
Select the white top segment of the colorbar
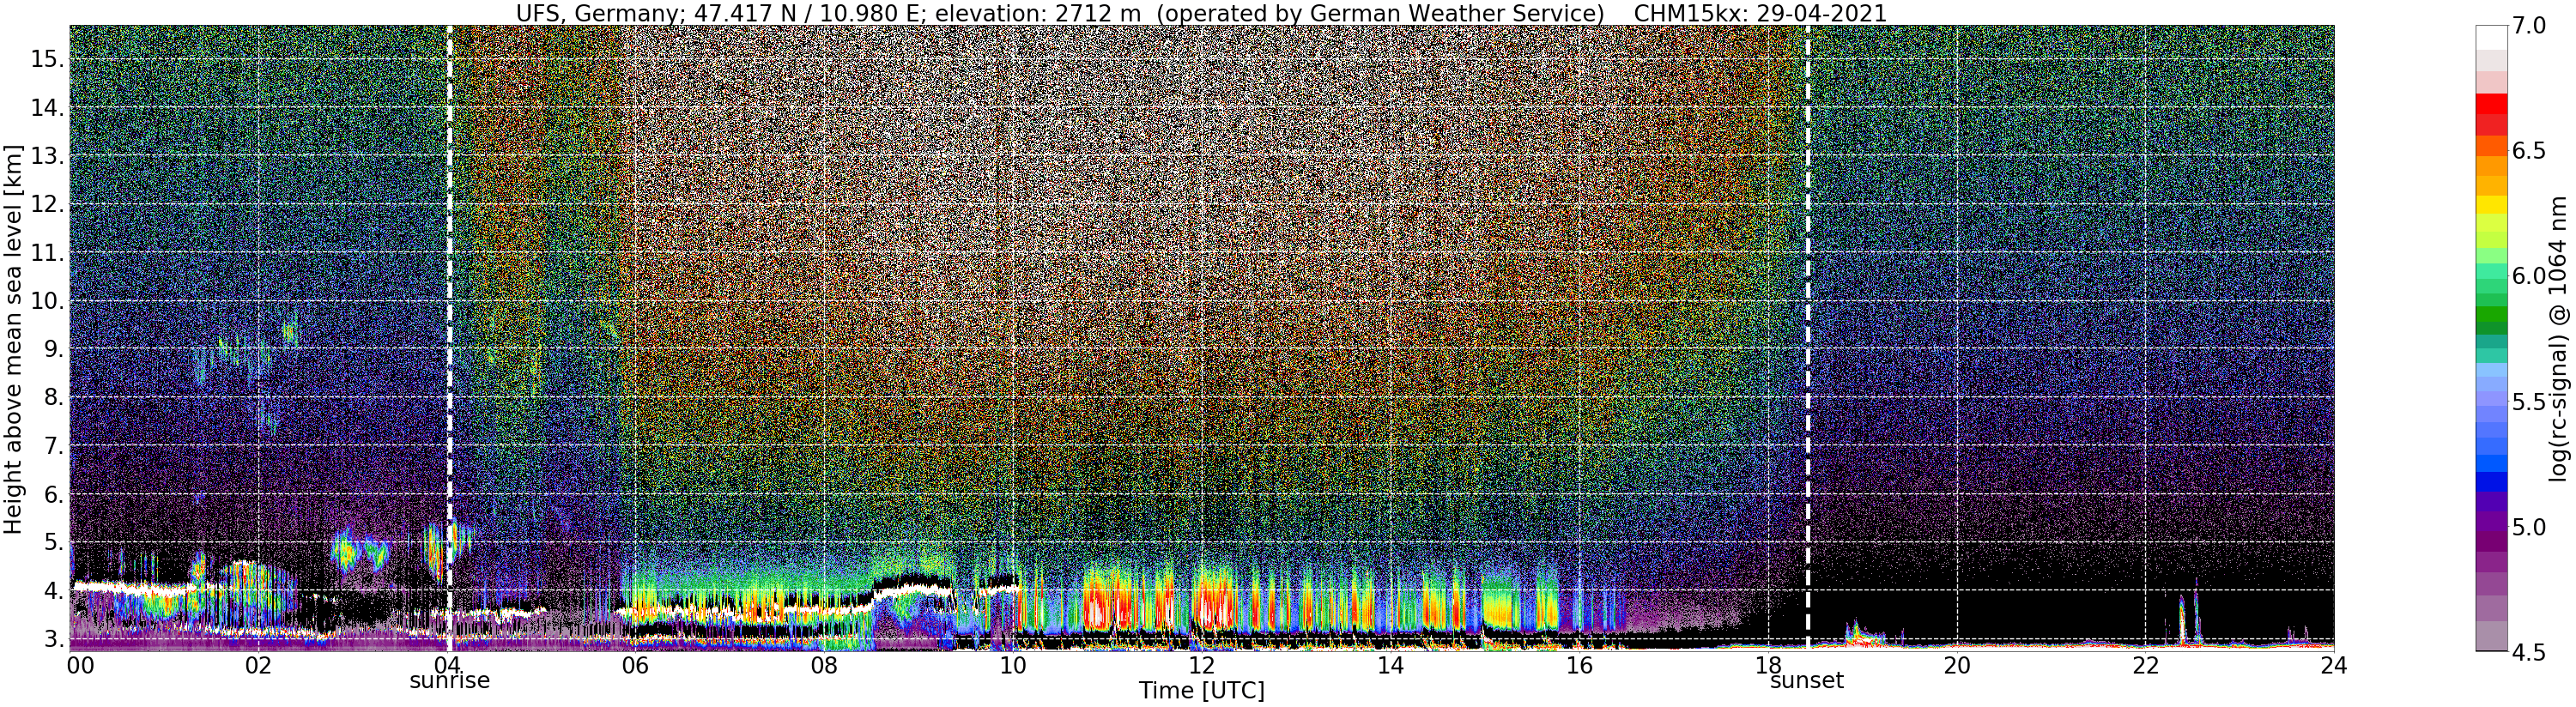coord(2491,37)
